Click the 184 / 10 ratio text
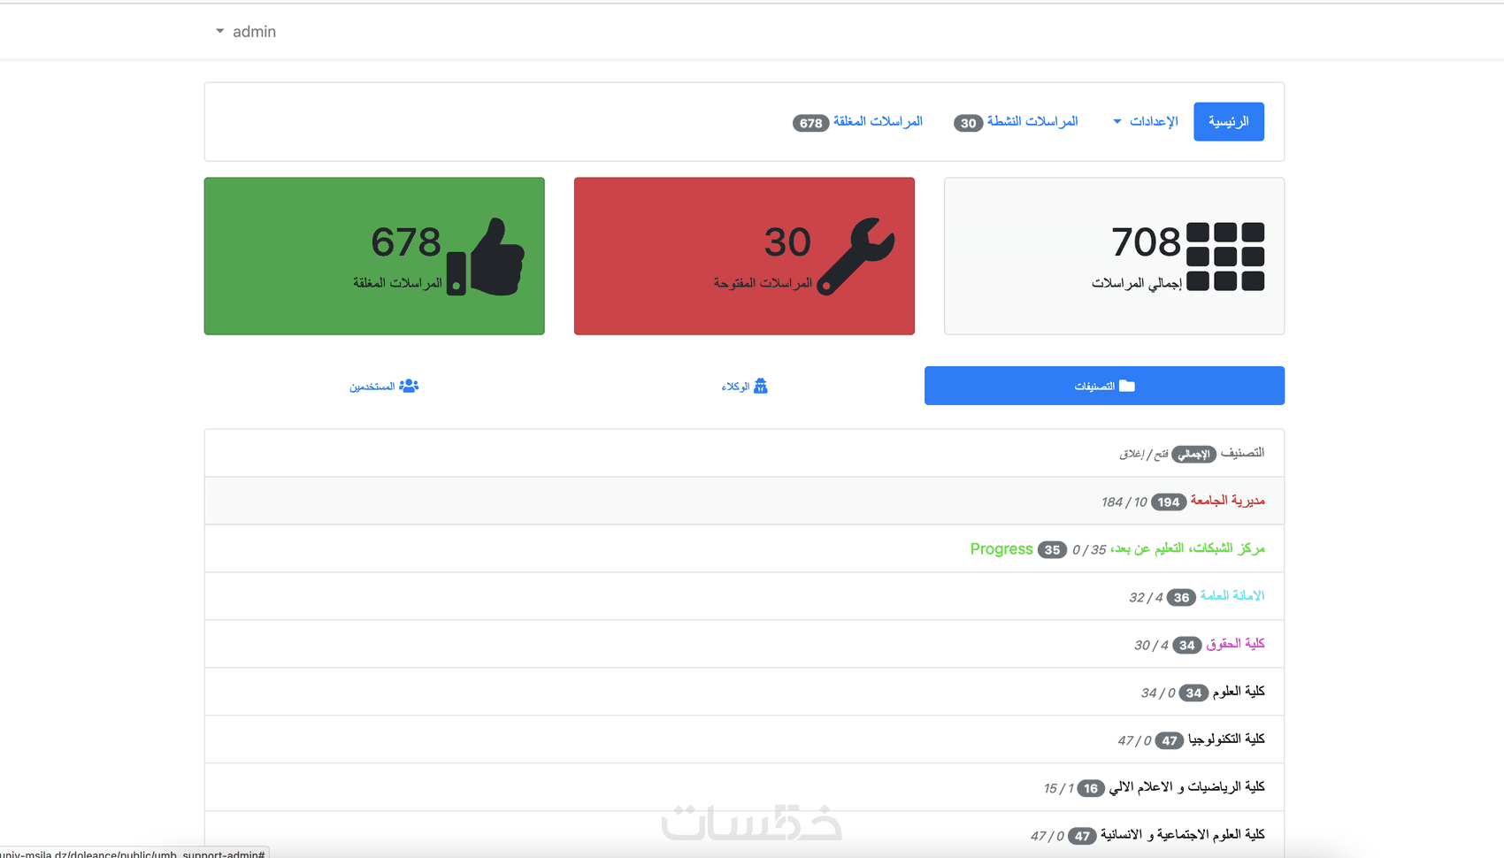The width and height of the screenshot is (1504, 858). (x=1124, y=502)
